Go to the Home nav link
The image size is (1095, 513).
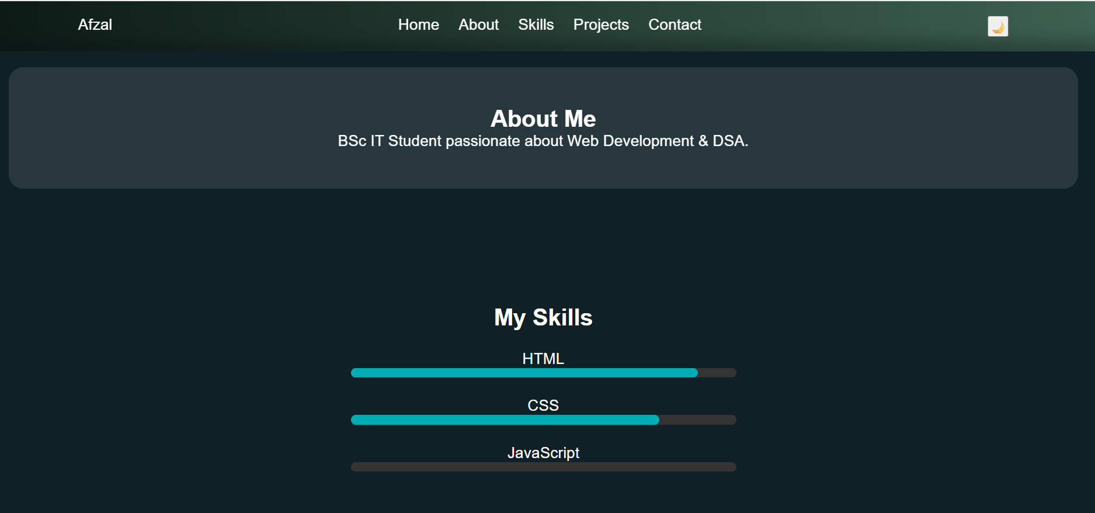click(x=418, y=25)
